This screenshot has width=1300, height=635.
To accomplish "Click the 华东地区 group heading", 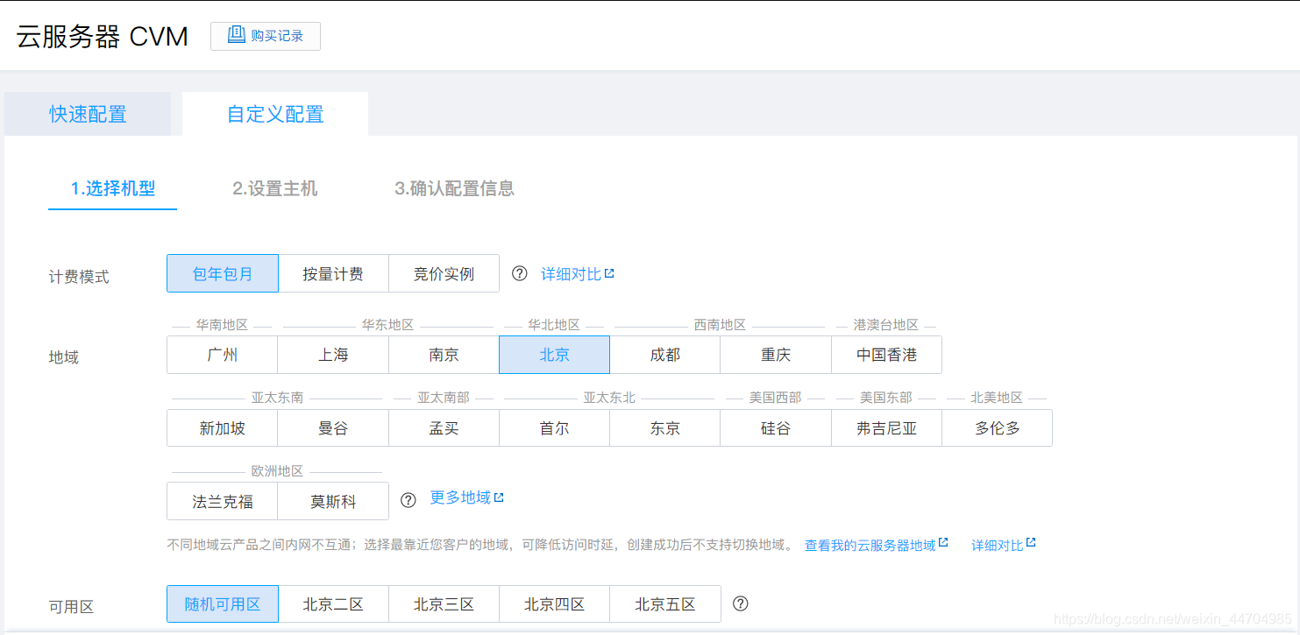I will pyautogui.click(x=387, y=325).
